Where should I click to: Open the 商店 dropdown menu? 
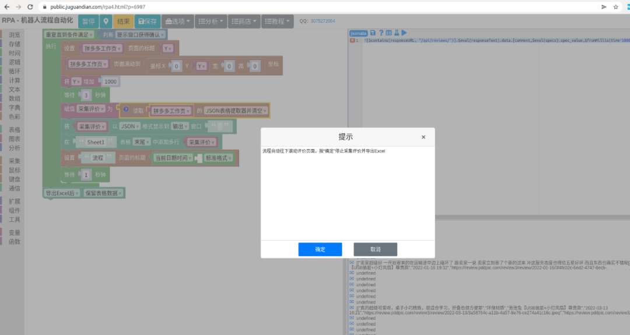[x=244, y=21]
